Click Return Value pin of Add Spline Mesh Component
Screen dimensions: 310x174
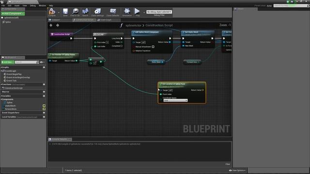(170, 42)
